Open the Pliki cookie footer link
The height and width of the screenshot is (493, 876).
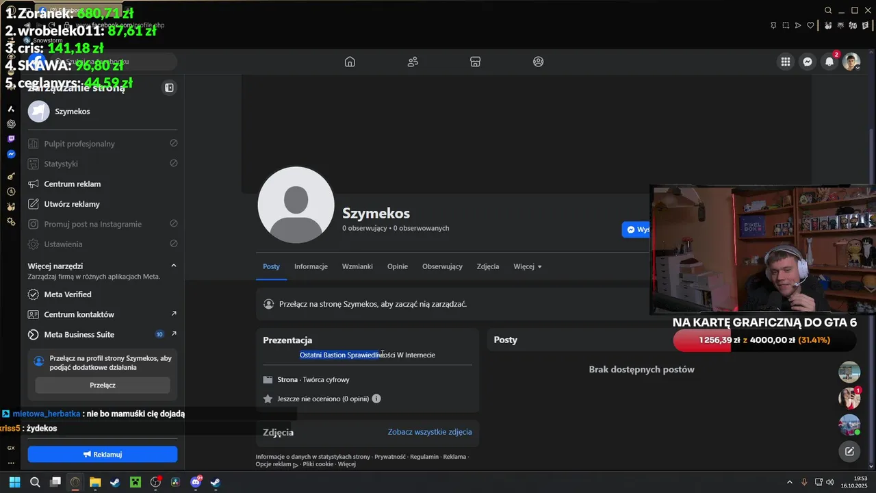[x=318, y=464]
